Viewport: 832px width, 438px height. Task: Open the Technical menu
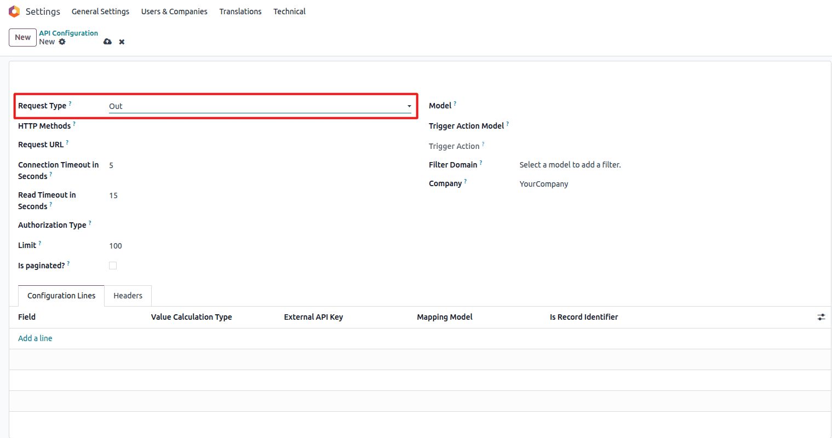[x=289, y=11]
